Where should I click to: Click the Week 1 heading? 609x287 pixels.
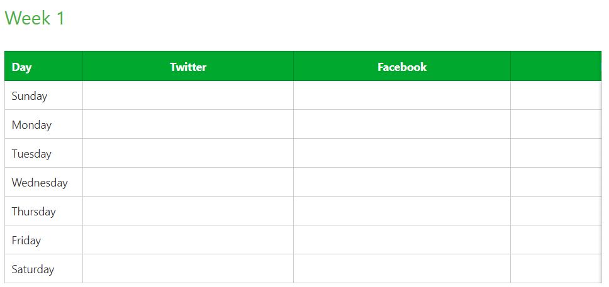click(35, 18)
